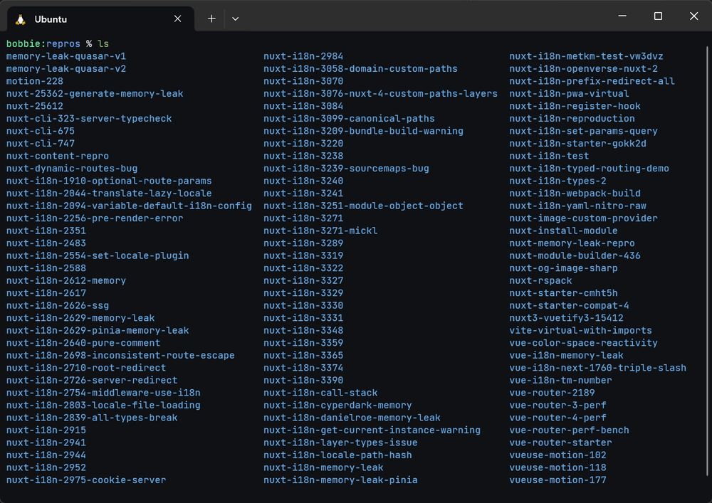Click nuxt-i18n-1910-optional-route-params entry

click(109, 181)
